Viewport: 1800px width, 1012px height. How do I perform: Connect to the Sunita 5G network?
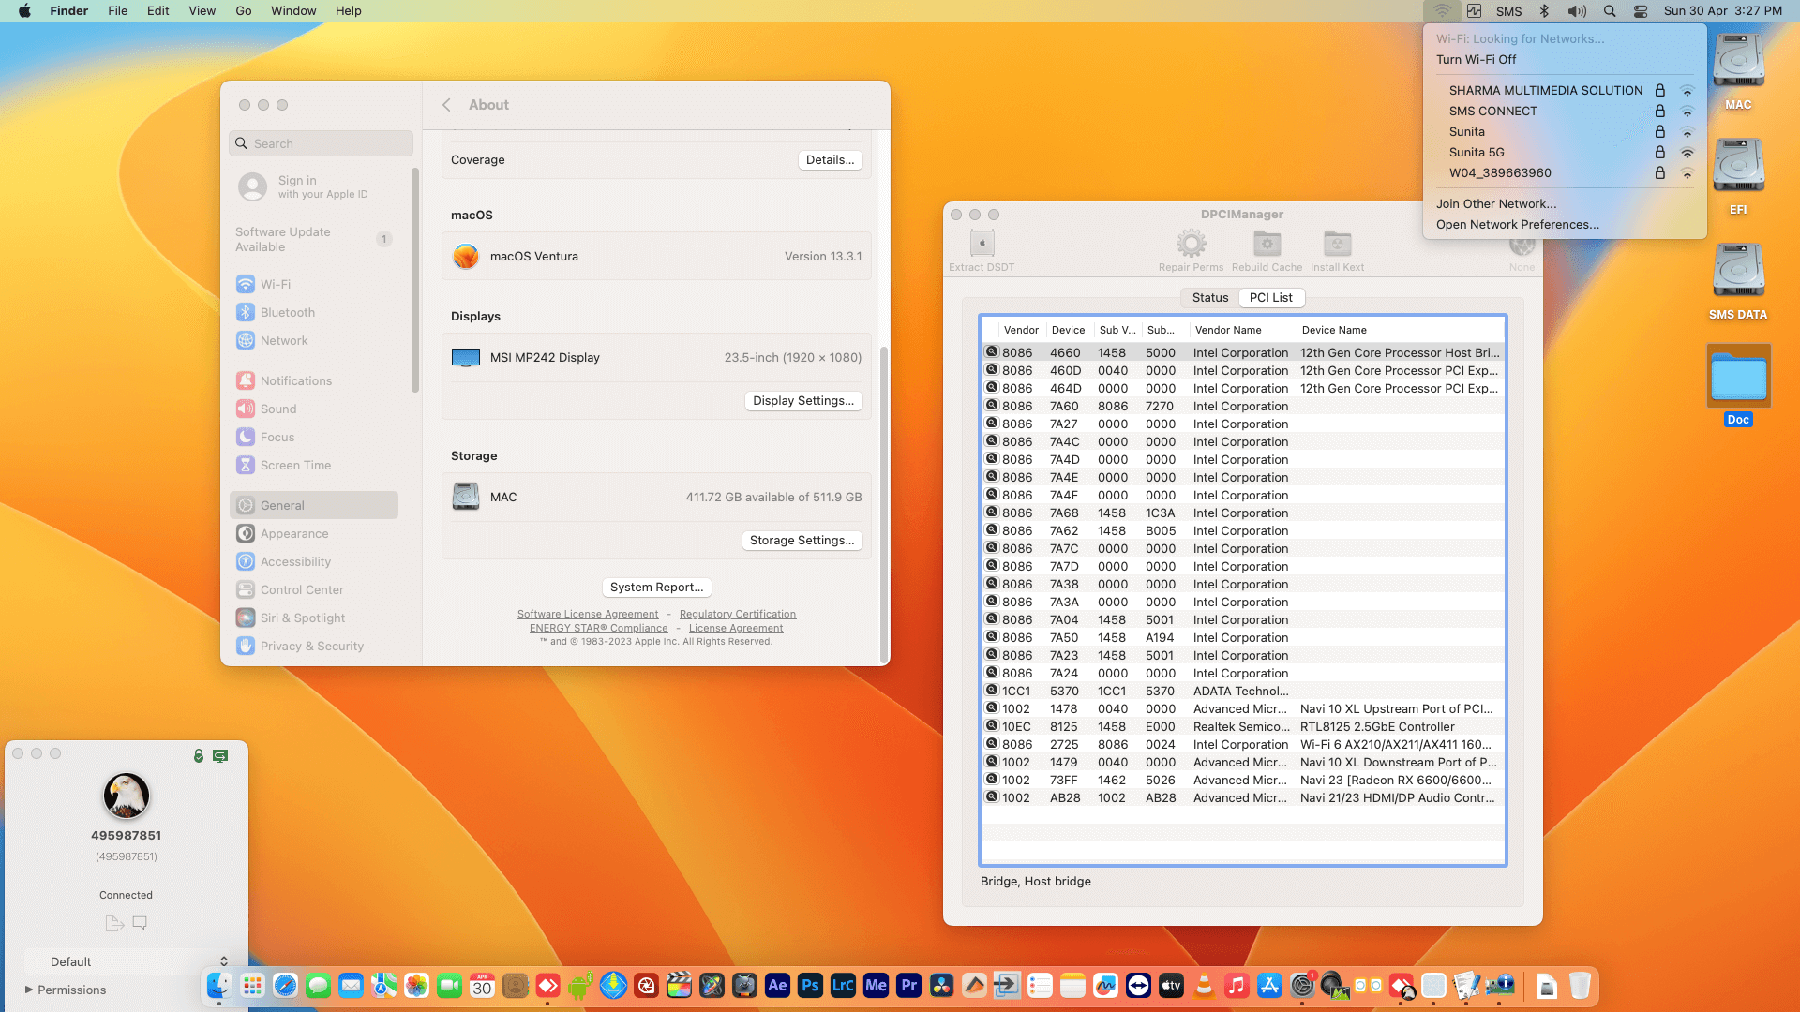1565,152
